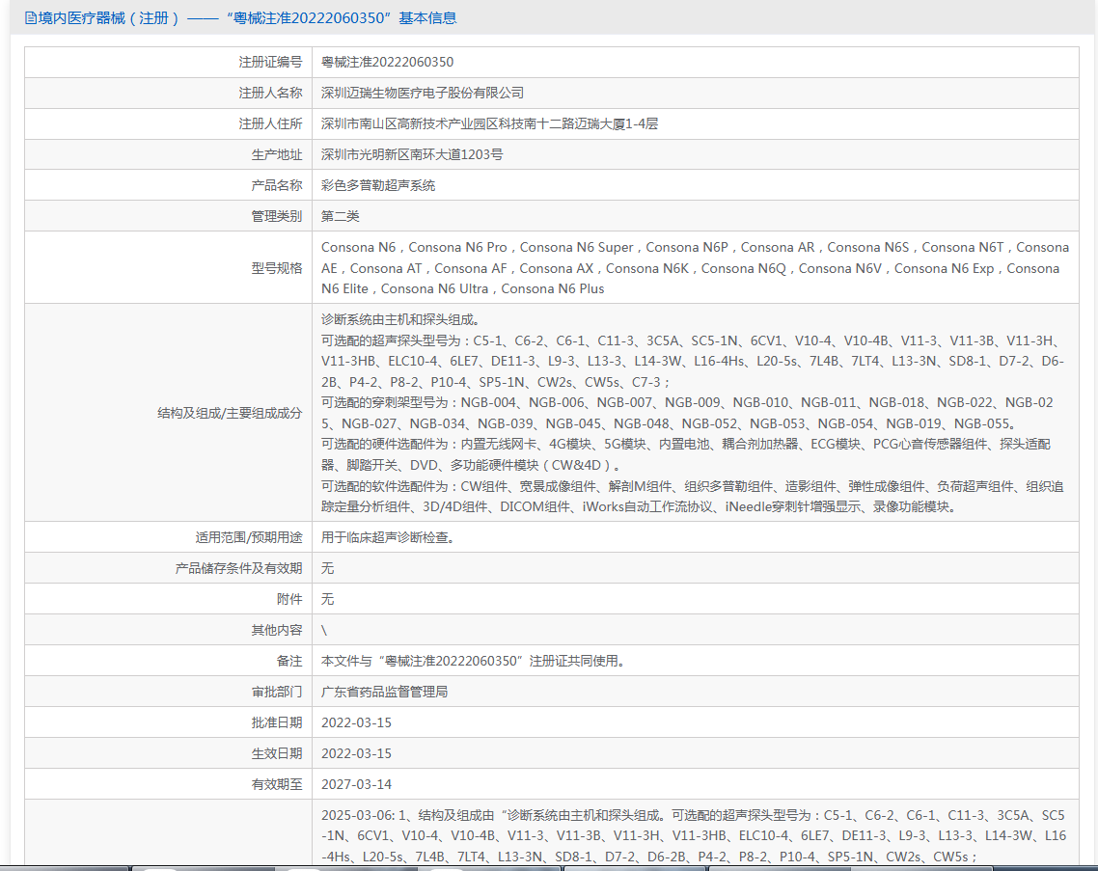Click the 有效期至 label cell
The height and width of the screenshot is (871, 1098).
[168, 784]
